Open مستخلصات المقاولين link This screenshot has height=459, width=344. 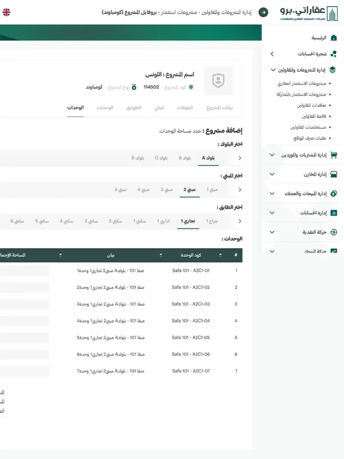pyautogui.click(x=308, y=127)
